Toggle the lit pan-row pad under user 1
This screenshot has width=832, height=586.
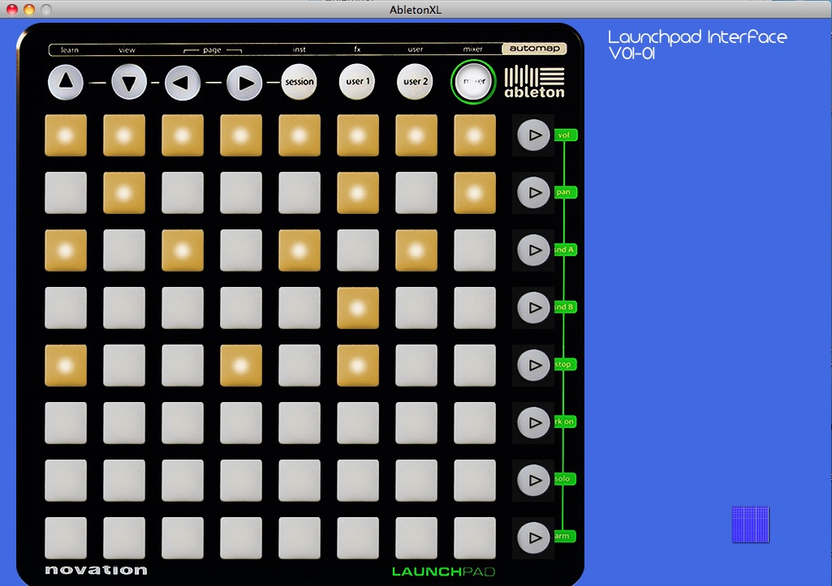click(x=358, y=193)
